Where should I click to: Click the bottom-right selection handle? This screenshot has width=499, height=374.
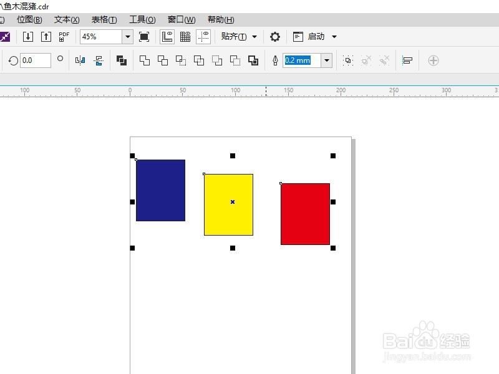coord(333,248)
